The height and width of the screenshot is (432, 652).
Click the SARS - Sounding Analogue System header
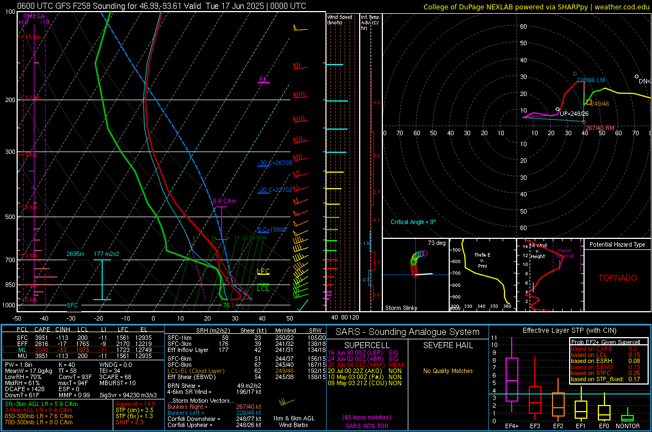click(408, 332)
